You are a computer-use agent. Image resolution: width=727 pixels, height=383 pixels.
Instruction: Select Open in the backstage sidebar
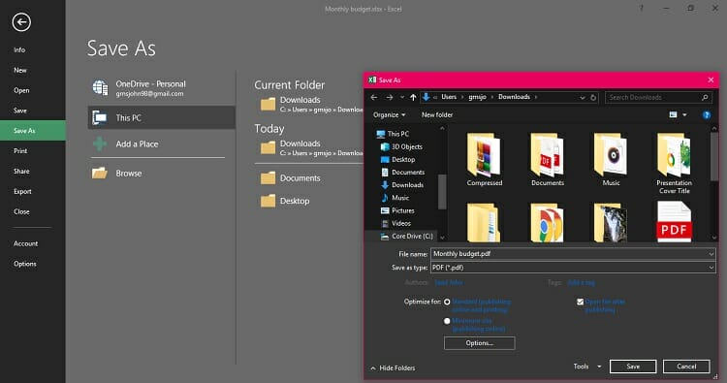(21, 90)
